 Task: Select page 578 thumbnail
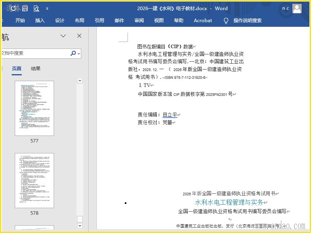pyautogui.click(x=34, y=181)
